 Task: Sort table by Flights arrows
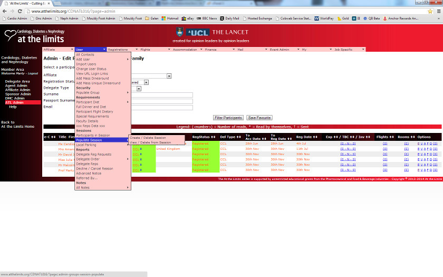391,137
